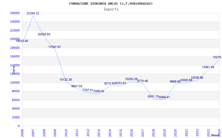This screenshot has width=222, height=138.
Task: Click the y-axis tick 6000
Action: coord(16,100)
